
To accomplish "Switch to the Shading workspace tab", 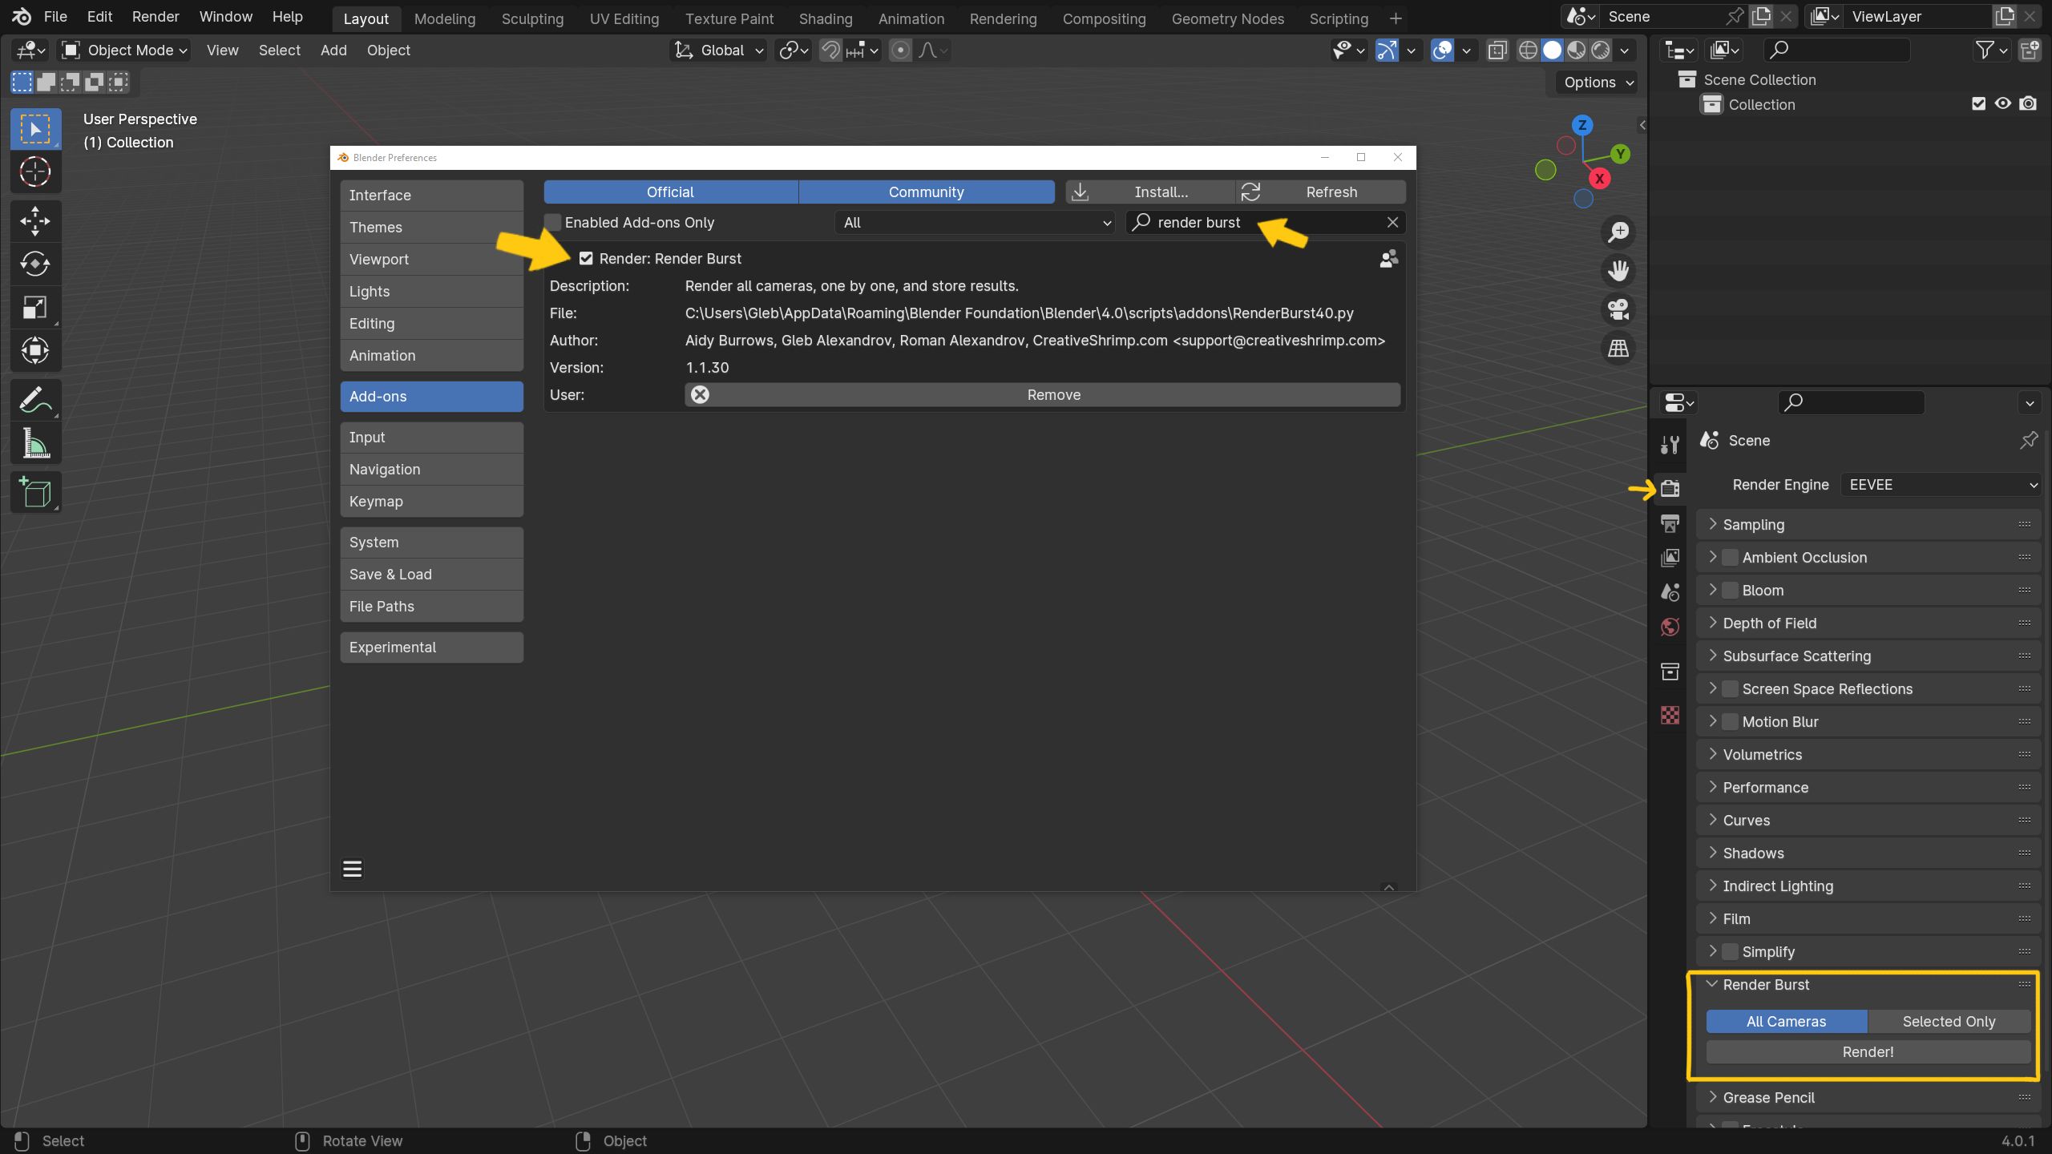I will click(x=825, y=18).
